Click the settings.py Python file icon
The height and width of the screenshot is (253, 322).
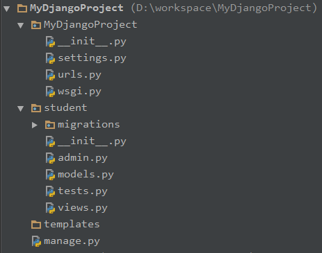50,58
